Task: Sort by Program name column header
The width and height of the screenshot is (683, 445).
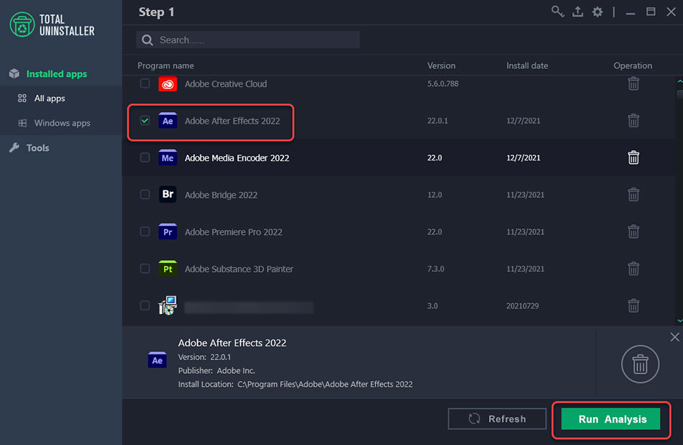Action: point(165,65)
